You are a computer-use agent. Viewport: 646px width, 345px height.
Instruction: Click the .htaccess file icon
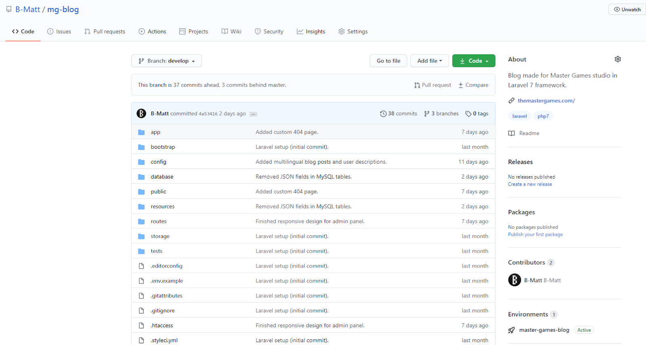[x=141, y=326]
